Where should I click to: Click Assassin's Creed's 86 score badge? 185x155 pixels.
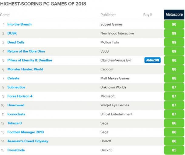174,141
